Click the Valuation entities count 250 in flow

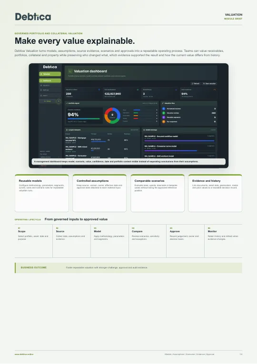214,113
